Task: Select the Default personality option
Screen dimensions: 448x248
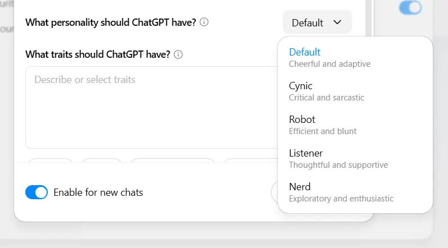Action: click(x=355, y=58)
